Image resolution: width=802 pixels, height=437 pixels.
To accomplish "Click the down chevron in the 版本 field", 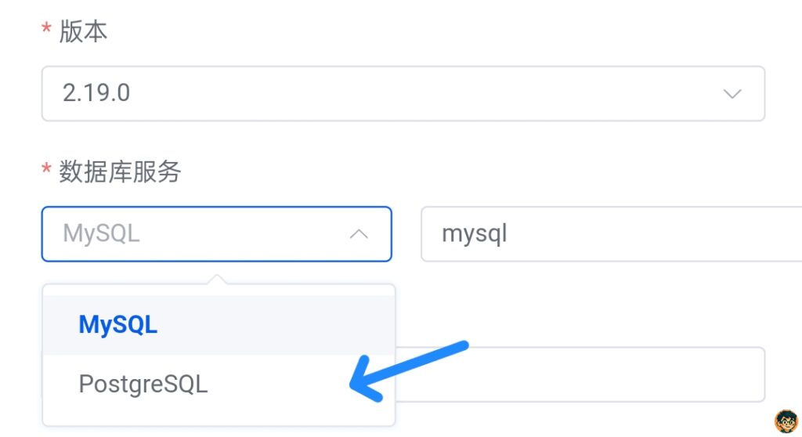I will (x=732, y=94).
